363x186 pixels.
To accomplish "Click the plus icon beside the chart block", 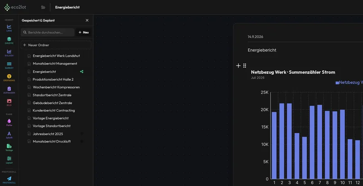I will click(x=238, y=66).
